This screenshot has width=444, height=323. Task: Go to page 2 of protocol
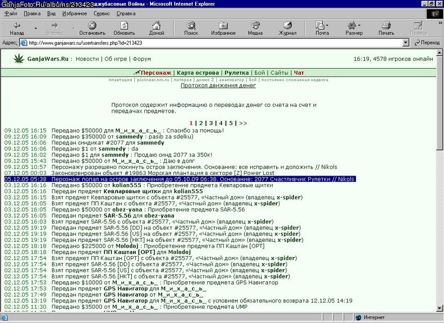tap(201, 123)
